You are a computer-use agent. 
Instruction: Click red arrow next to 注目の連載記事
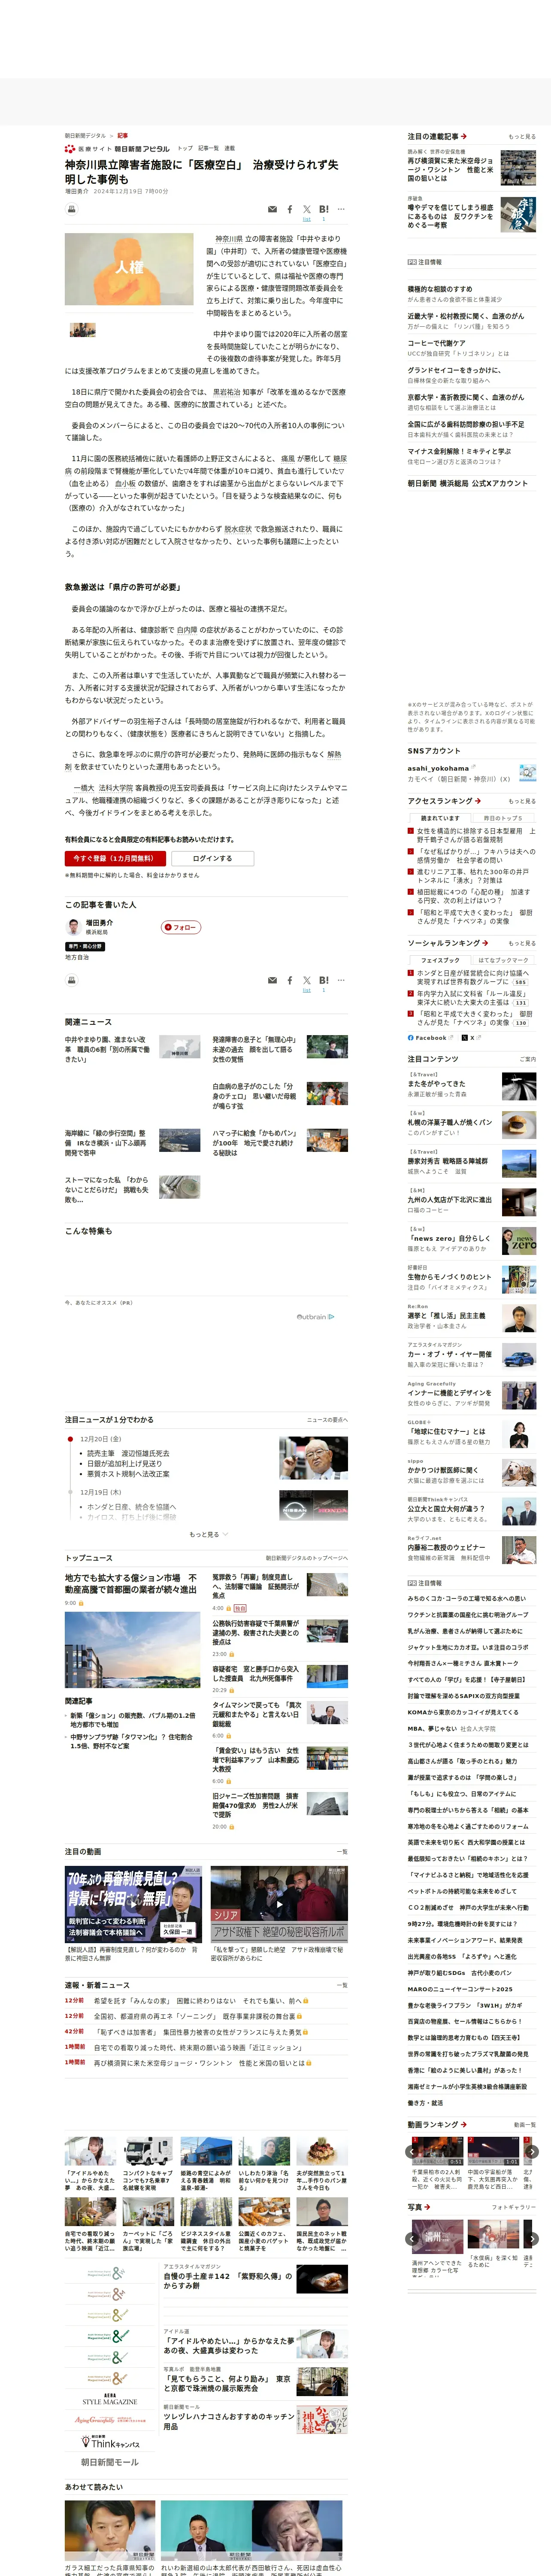[464, 136]
